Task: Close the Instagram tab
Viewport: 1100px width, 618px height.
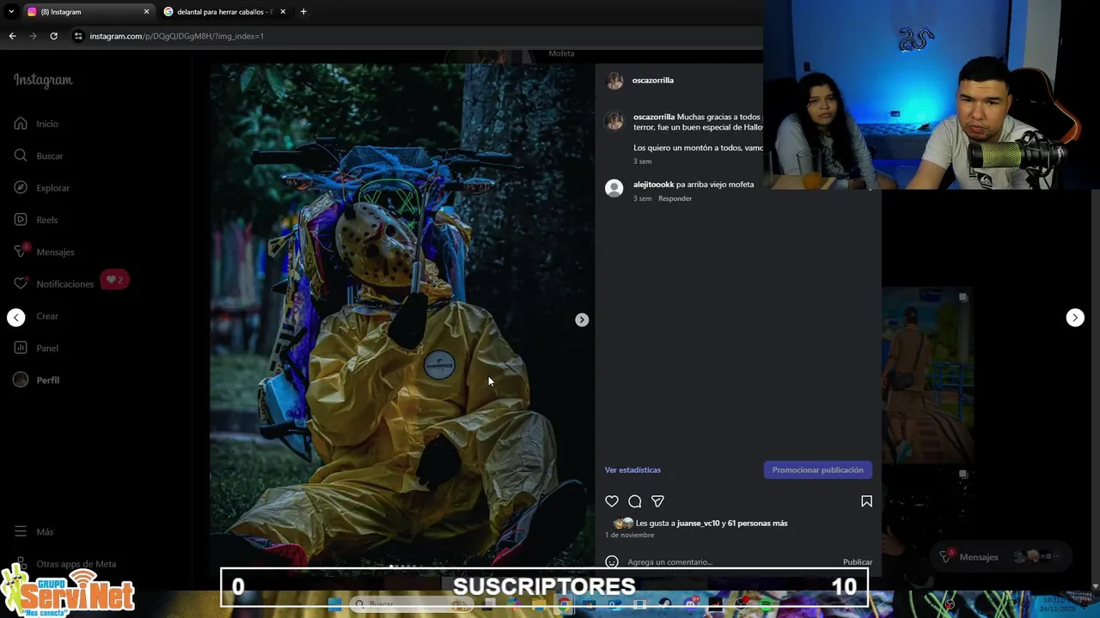Action: (146, 12)
